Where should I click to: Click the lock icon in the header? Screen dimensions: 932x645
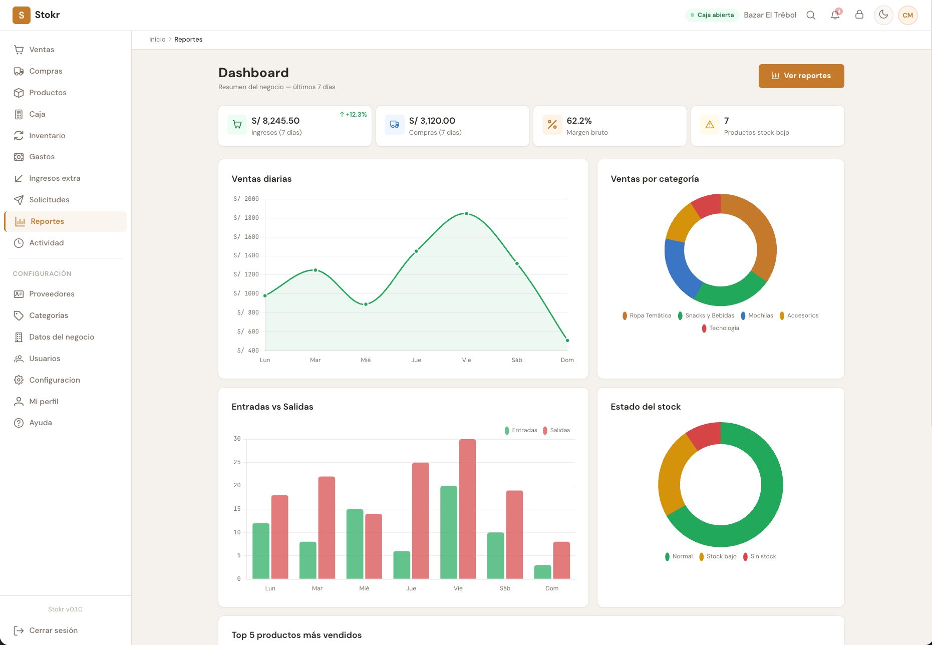pos(859,15)
